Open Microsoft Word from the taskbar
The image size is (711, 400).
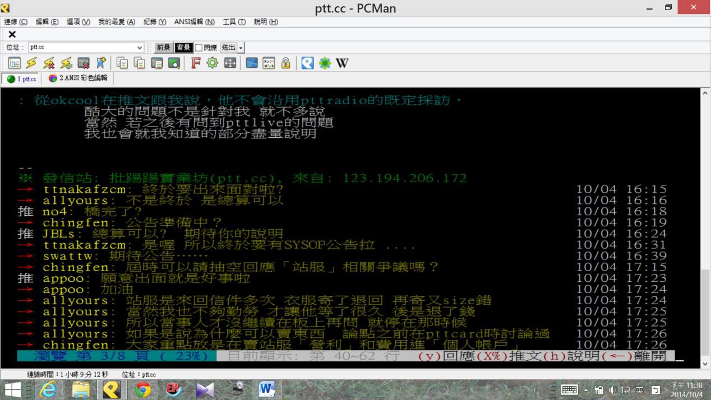[x=266, y=389]
